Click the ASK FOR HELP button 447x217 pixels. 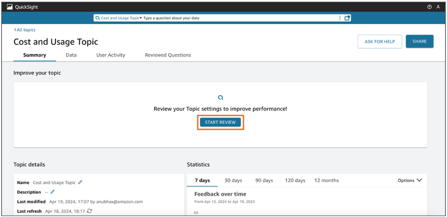point(380,42)
